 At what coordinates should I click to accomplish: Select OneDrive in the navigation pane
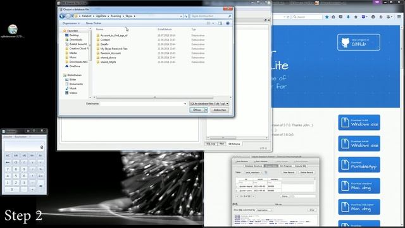[x=75, y=66]
